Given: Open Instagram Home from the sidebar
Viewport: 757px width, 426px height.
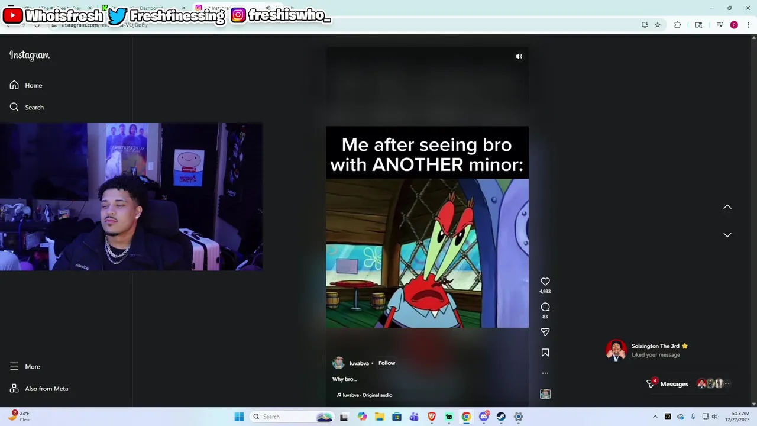Looking at the screenshot, I should [x=26, y=85].
